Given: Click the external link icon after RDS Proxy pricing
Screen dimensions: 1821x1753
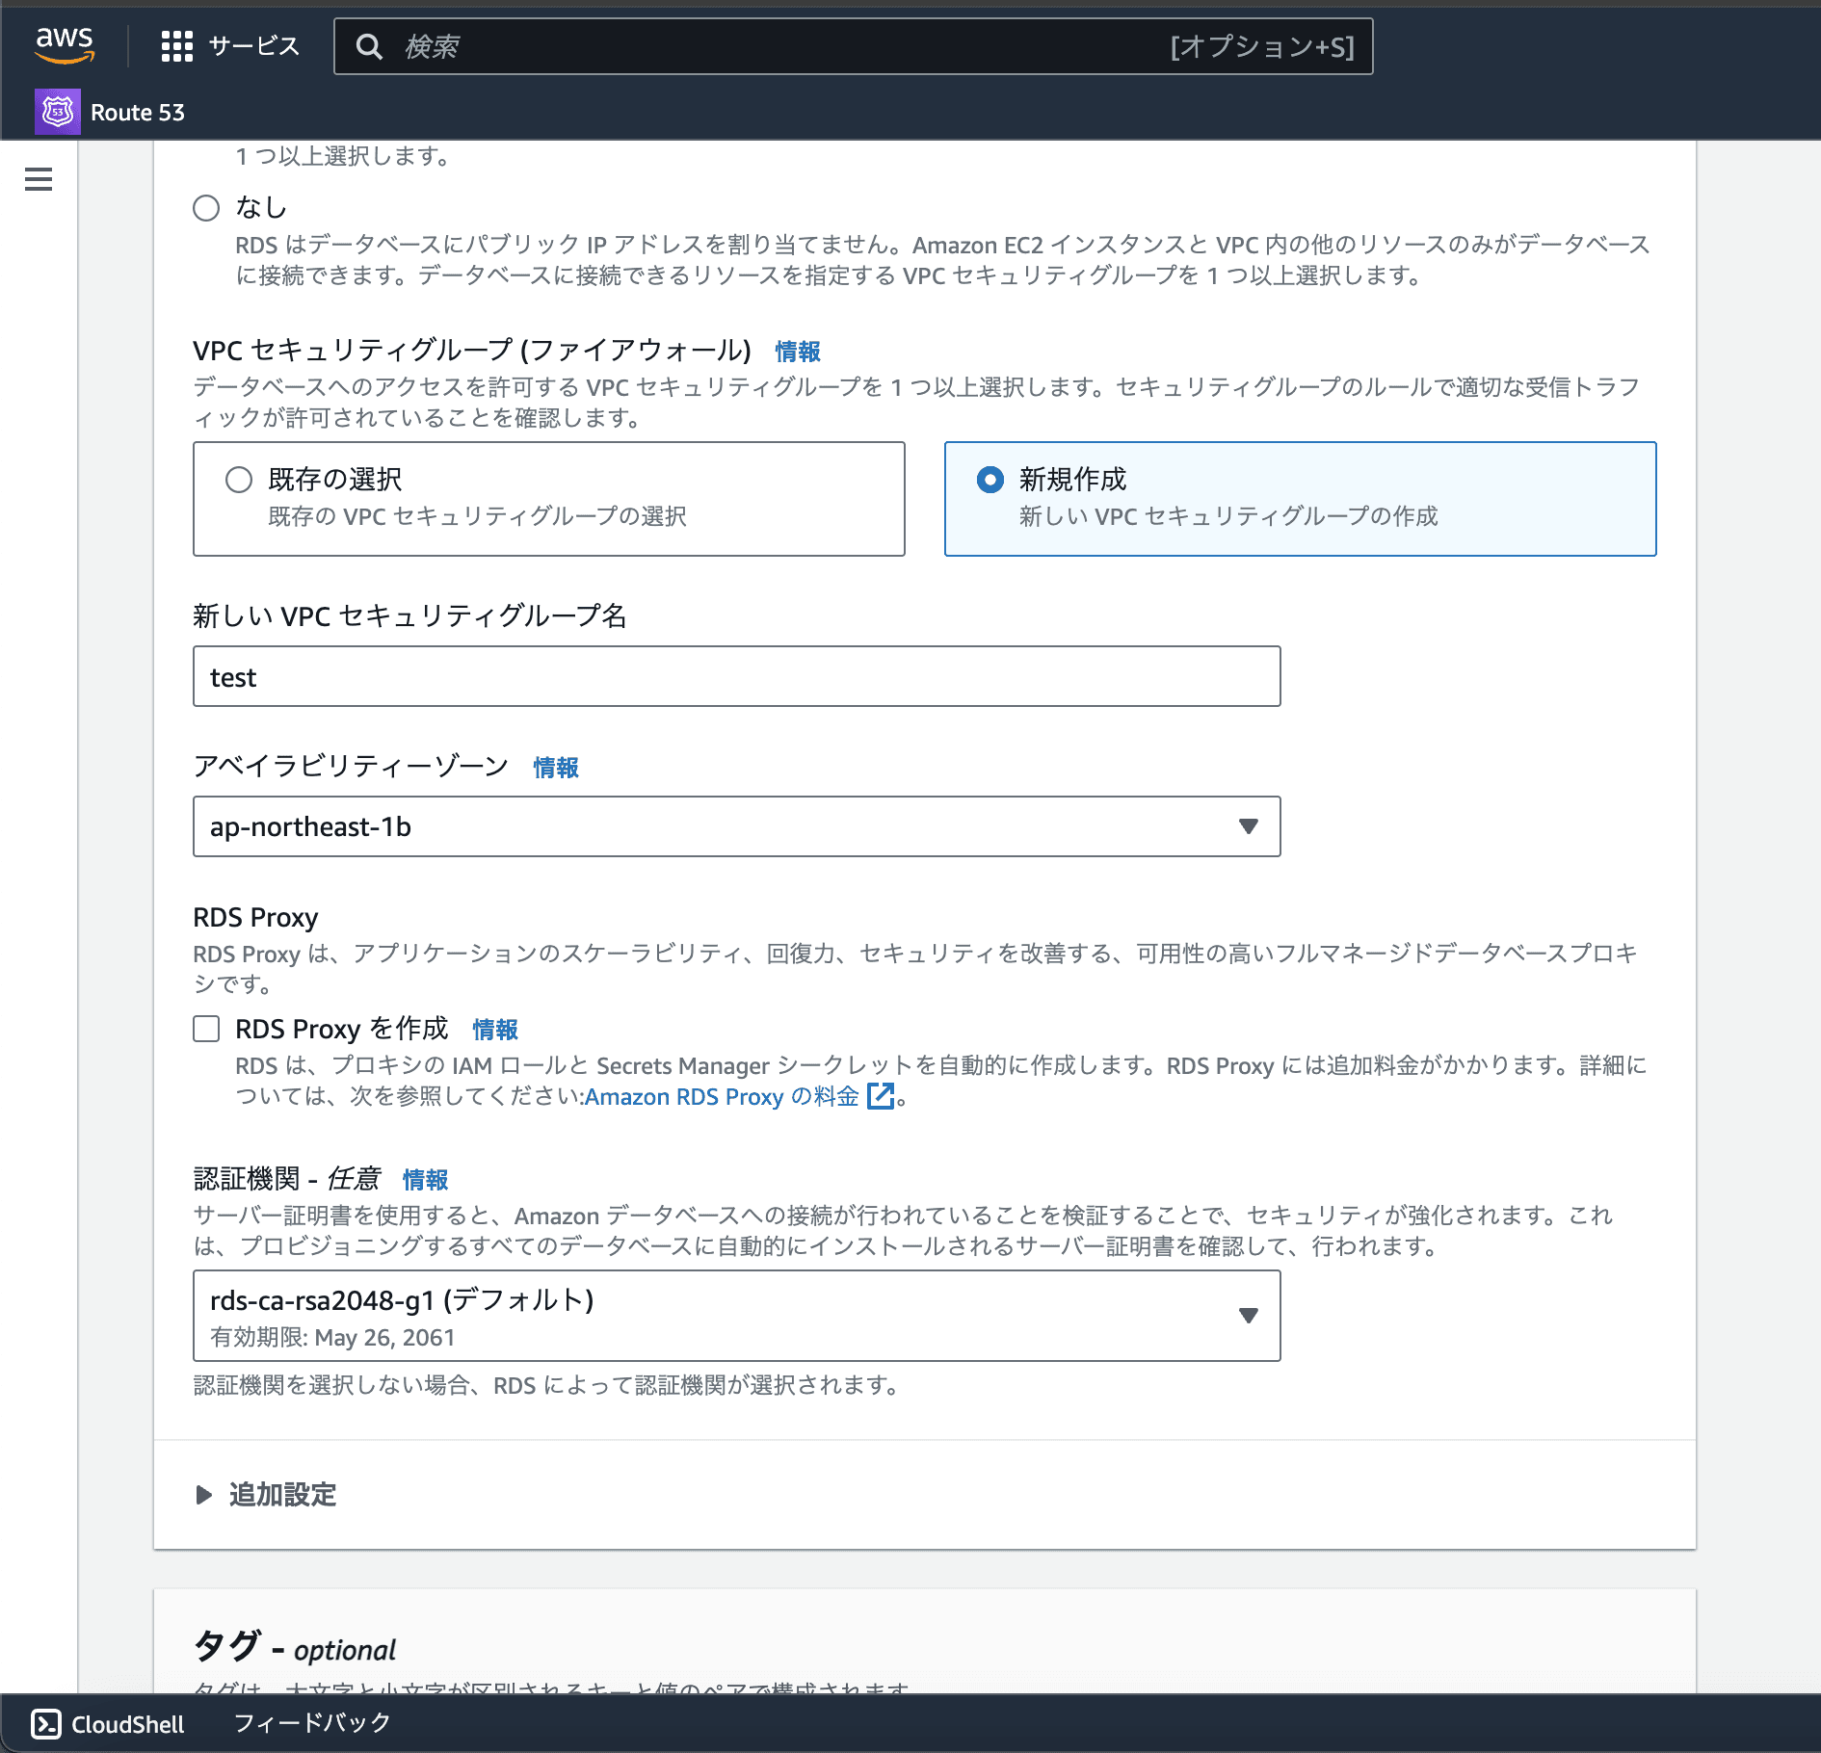Looking at the screenshot, I should coord(881,1096).
